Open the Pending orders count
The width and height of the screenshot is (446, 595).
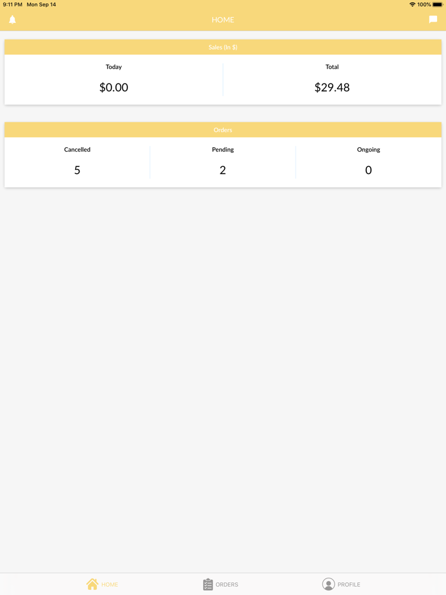click(x=222, y=170)
